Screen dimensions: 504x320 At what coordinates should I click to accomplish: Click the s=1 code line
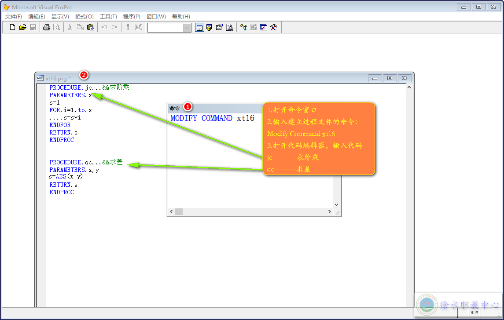pyautogui.click(x=55, y=103)
